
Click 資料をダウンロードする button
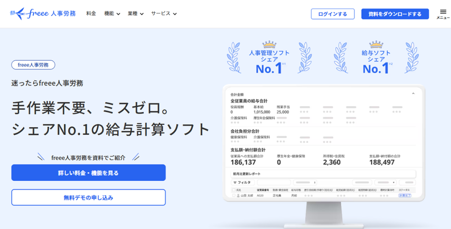[395, 14]
